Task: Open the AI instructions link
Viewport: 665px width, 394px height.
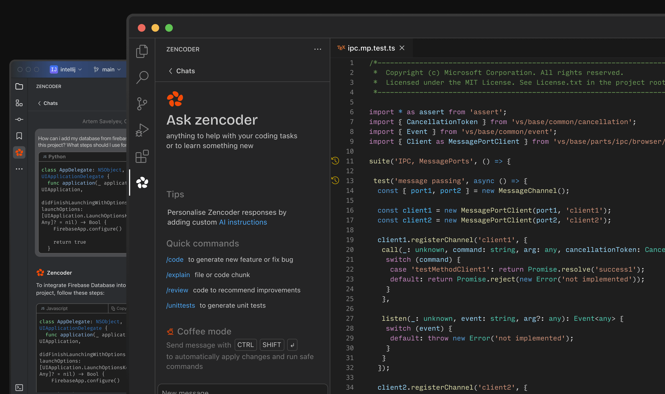Action: click(x=243, y=222)
